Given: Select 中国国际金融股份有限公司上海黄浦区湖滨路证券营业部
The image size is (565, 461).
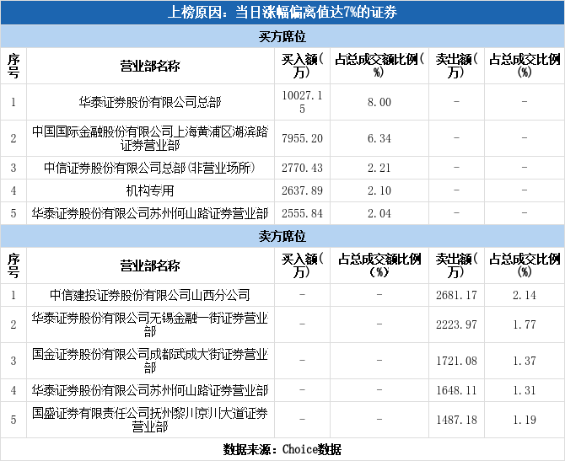Looking at the screenshot, I should [150, 138].
